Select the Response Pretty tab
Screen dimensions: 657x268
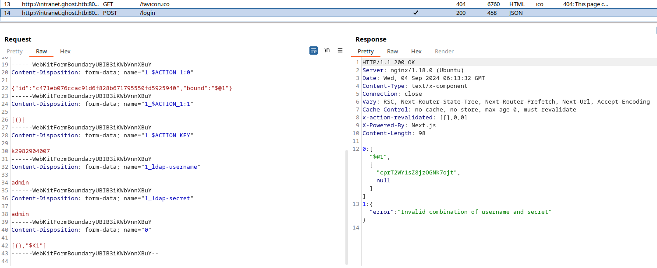366,51
